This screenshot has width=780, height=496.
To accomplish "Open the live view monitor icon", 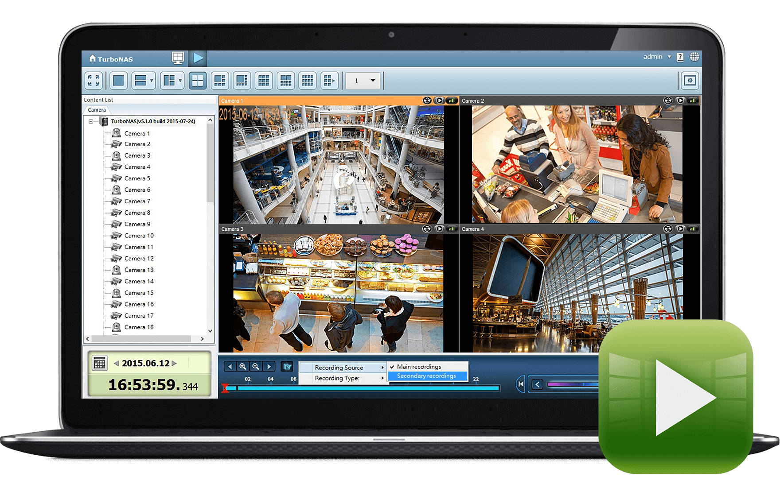I will pyautogui.click(x=178, y=58).
